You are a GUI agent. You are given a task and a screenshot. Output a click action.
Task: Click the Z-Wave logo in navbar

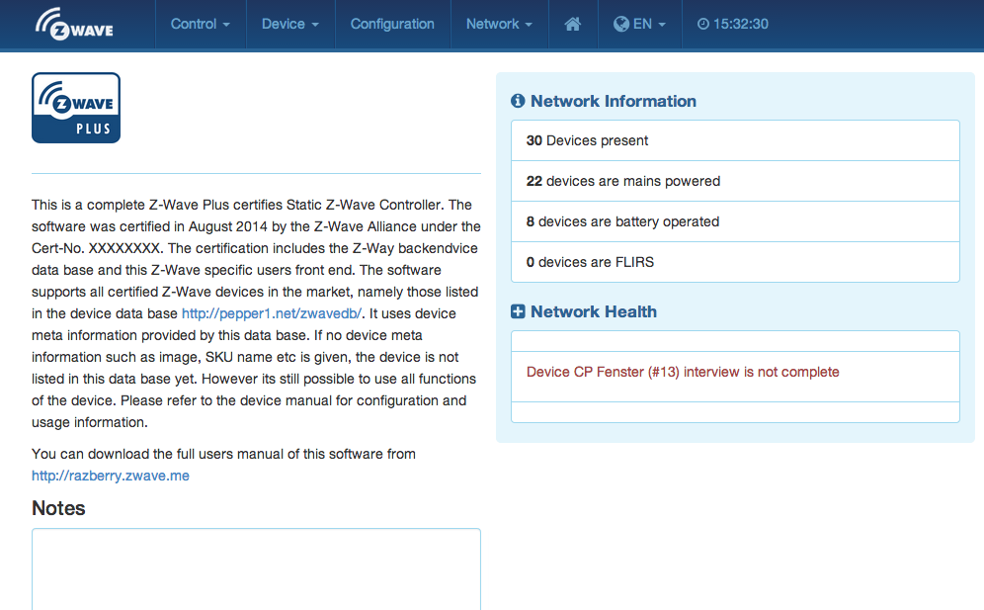coord(75,24)
